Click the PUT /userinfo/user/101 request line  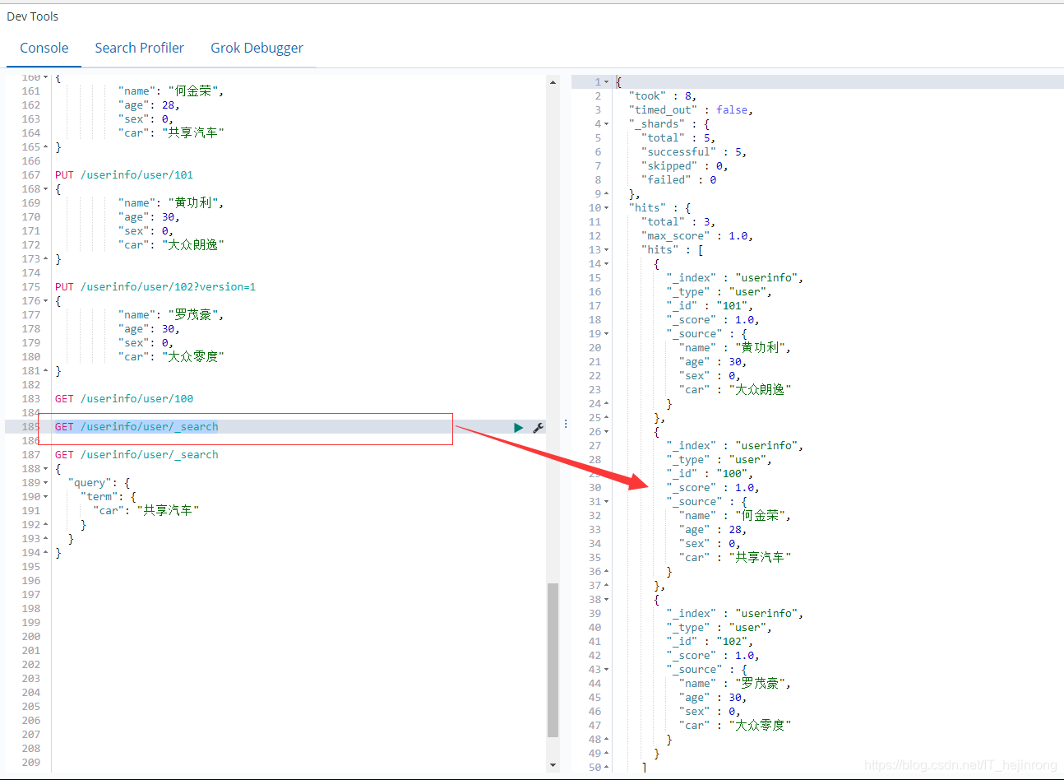(x=124, y=175)
